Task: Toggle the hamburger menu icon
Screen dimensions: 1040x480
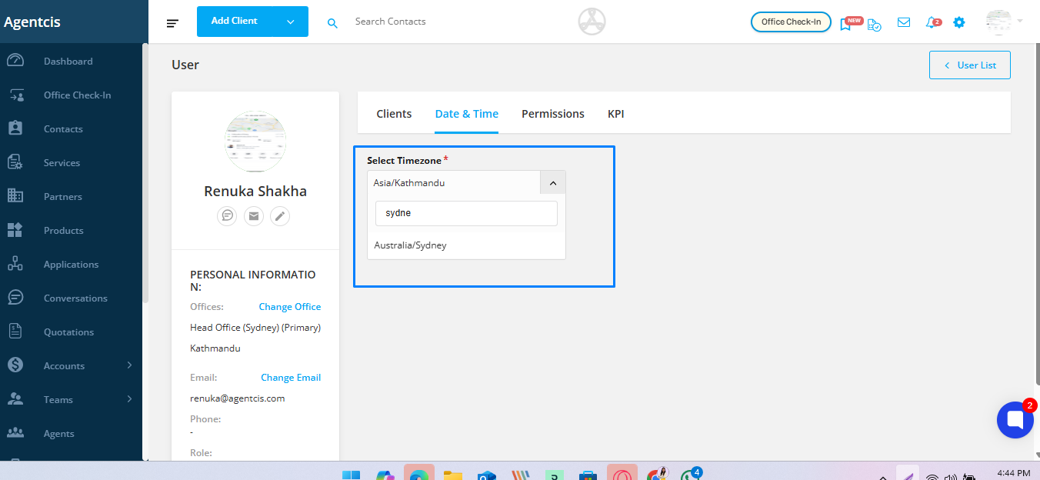Action: pos(172,23)
